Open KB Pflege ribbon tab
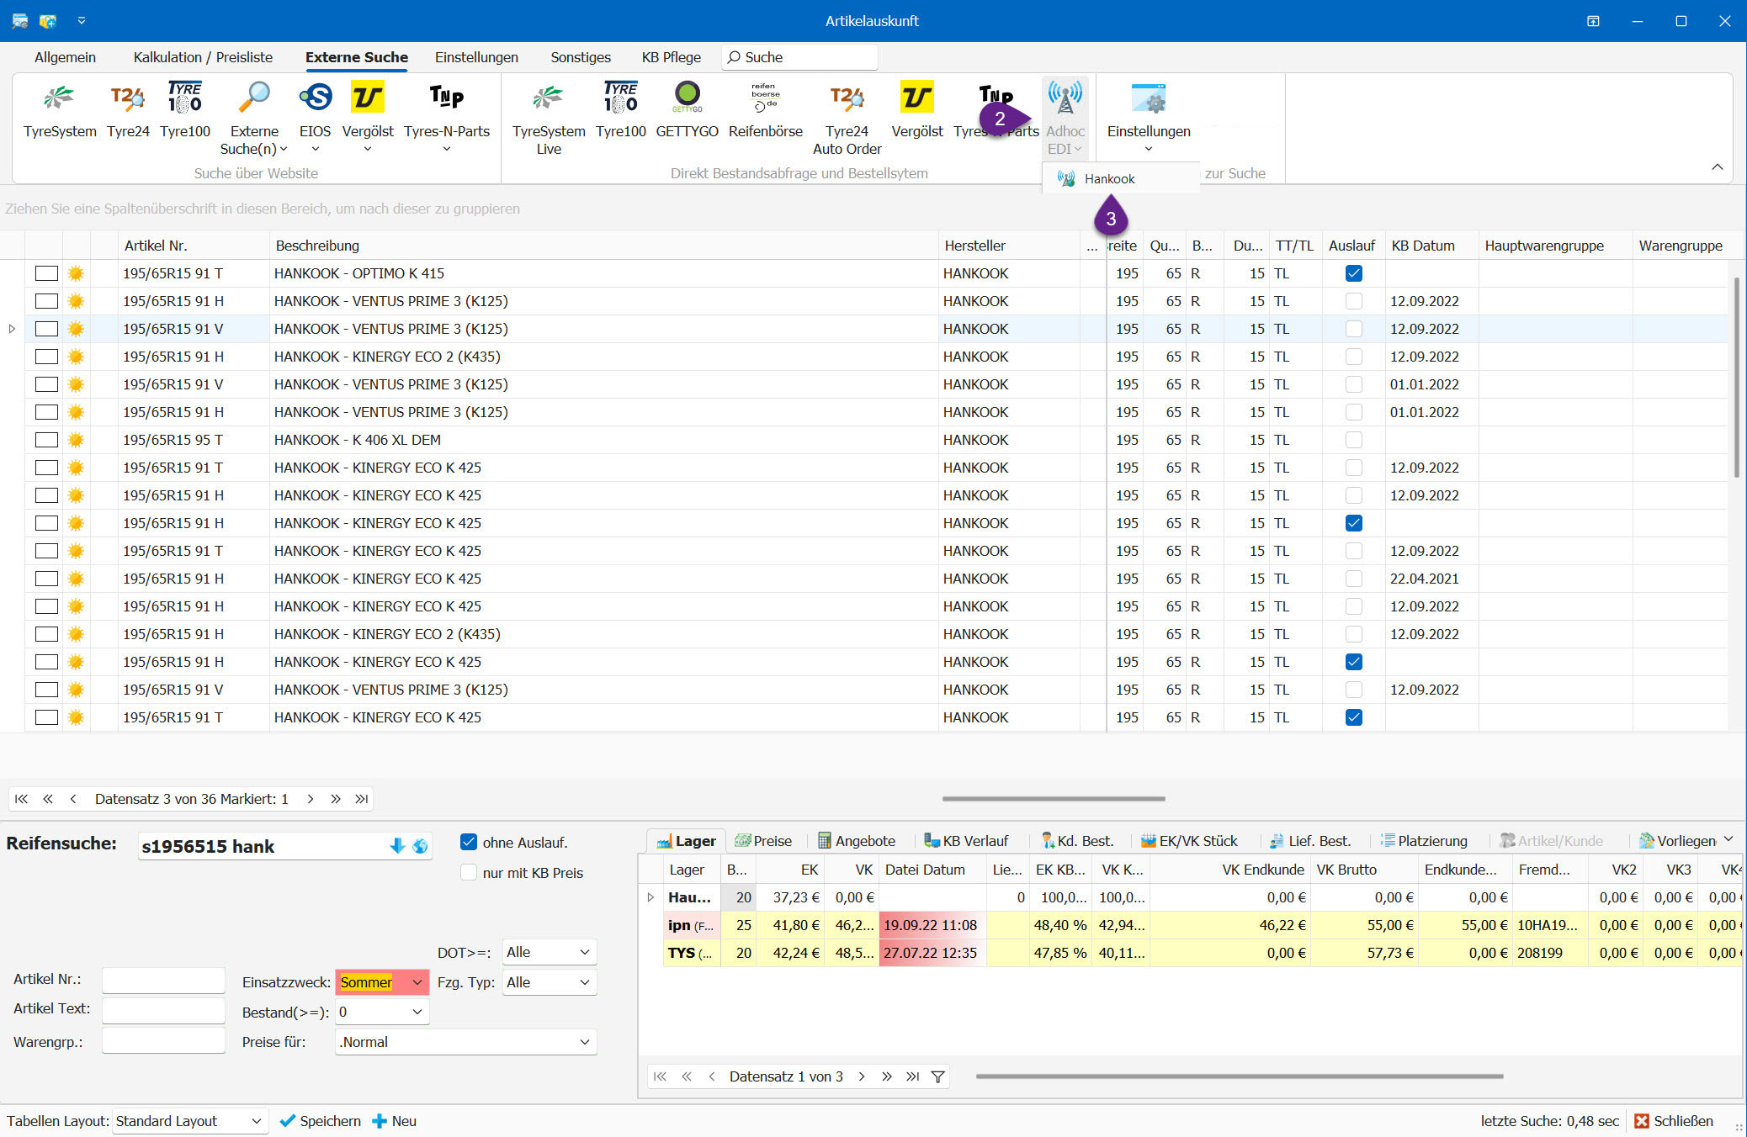 pos(671,57)
